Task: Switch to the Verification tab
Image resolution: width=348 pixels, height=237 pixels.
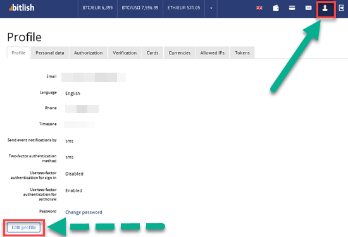Action: tap(125, 52)
